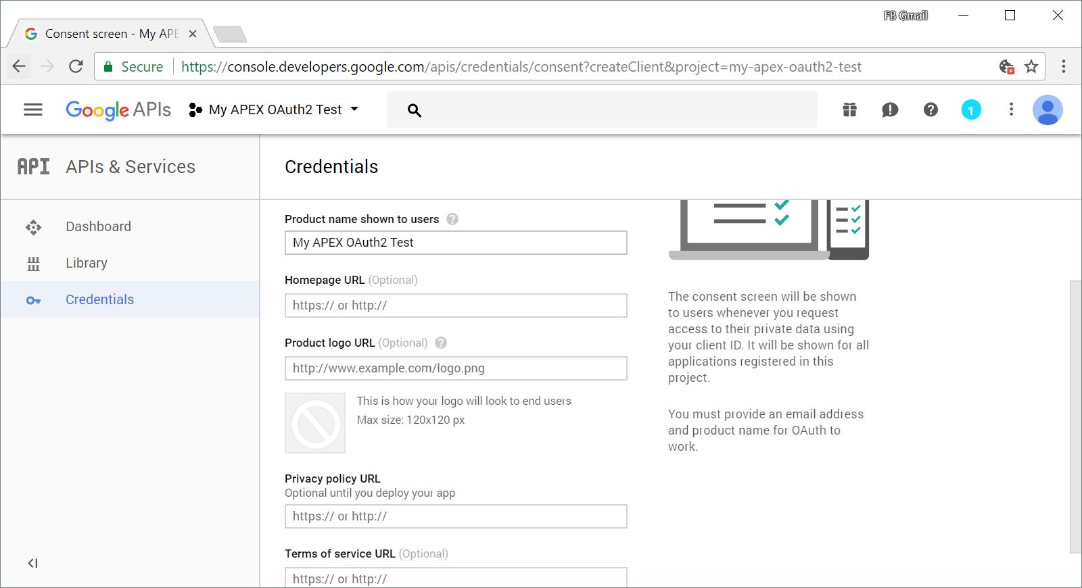The height and width of the screenshot is (588, 1082).
Task: Click the logo preview placeholder thumbnail
Action: (x=315, y=423)
